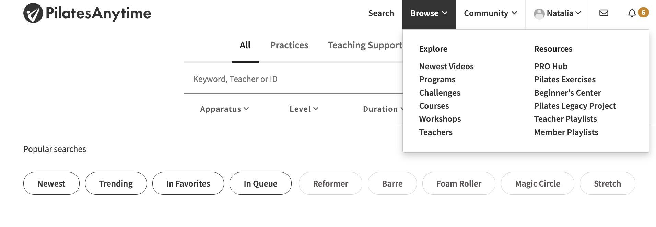Toggle the In Queue filter chip
Image resolution: width=656 pixels, height=227 pixels.
pos(260,183)
